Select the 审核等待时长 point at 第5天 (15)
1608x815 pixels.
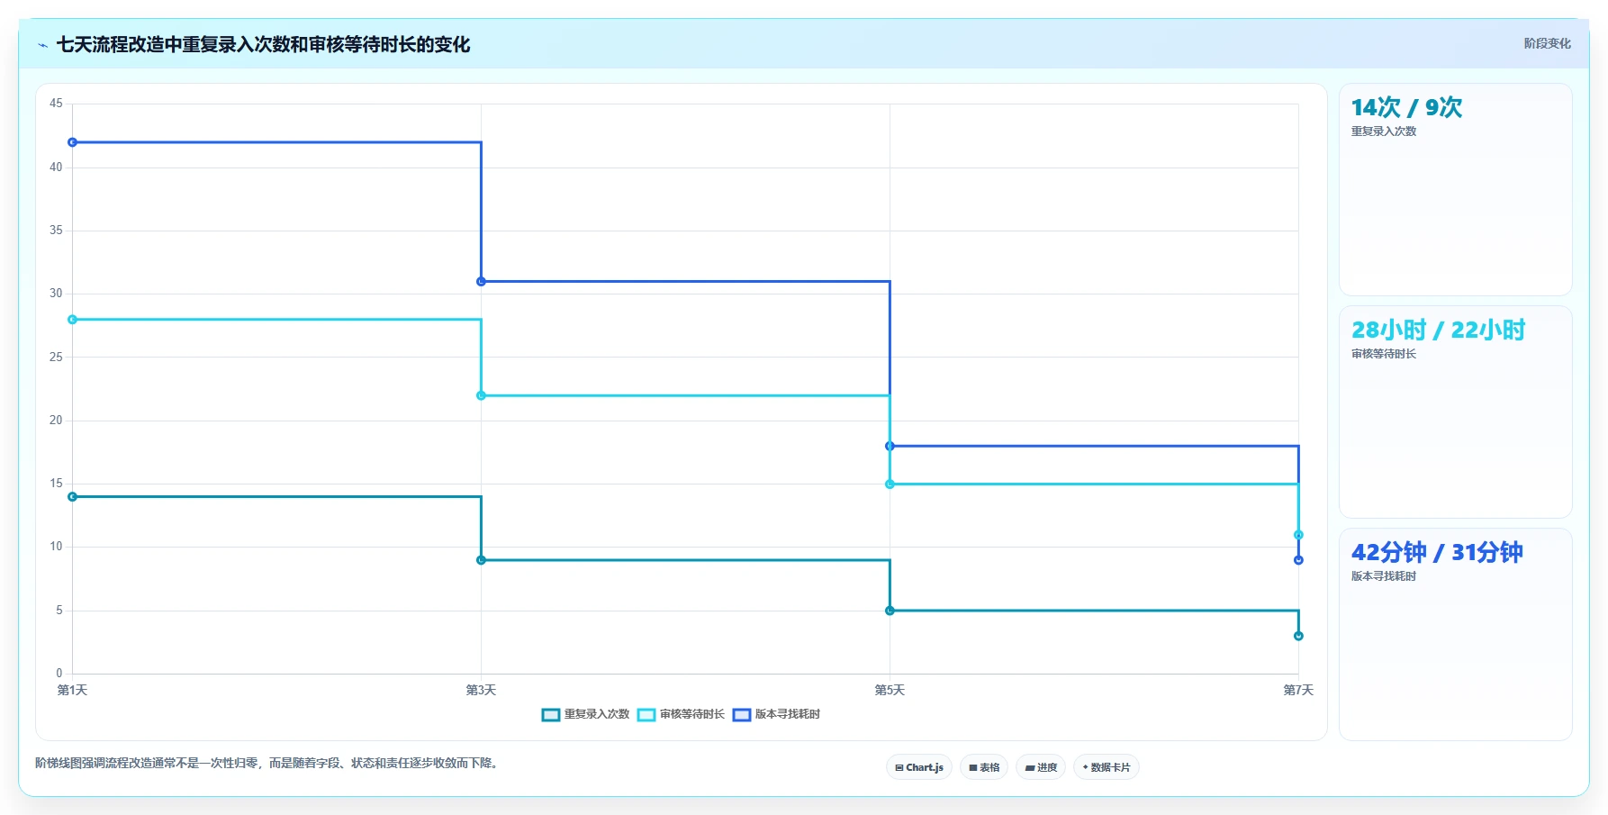tap(890, 484)
